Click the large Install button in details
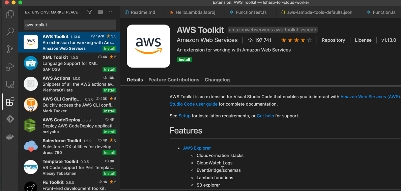Image resolution: width=401 pixels, height=191 pixels. pos(184,60)
